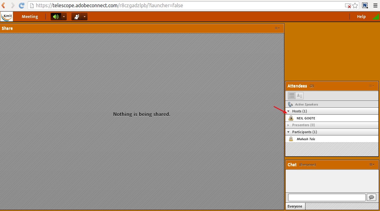Expand the Presenters group
This screenshot has height=211, width=380.
pos(288,125)
